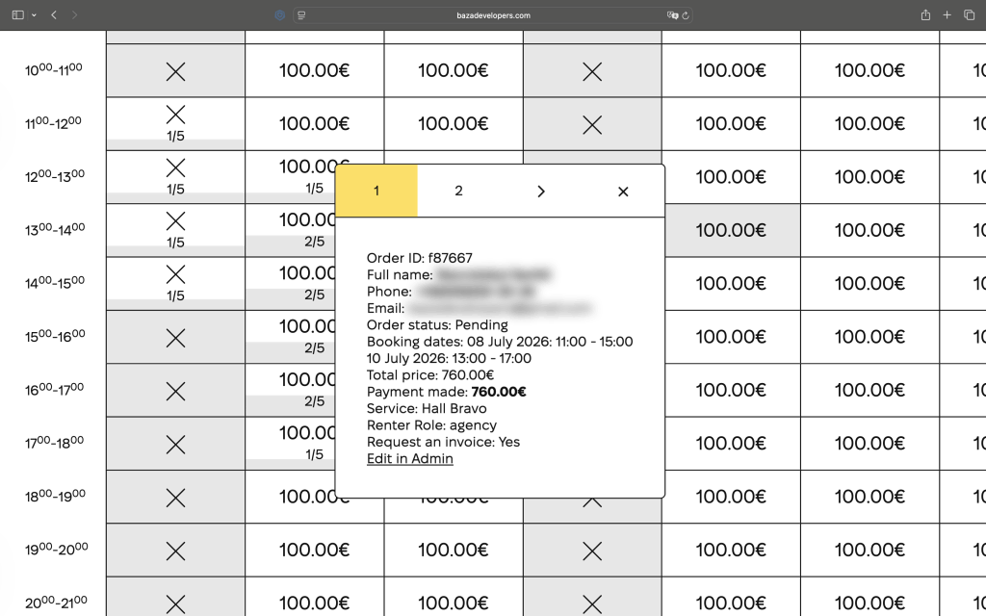The width and height of the screenshot is (986, 616).
Task: Toggle the Safari sidebar icon
Action: coord(17,15)
